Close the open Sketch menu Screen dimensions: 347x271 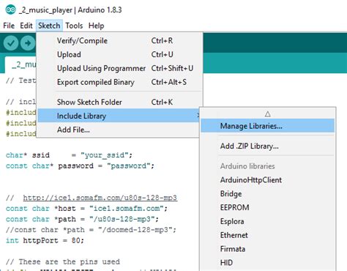49,26
